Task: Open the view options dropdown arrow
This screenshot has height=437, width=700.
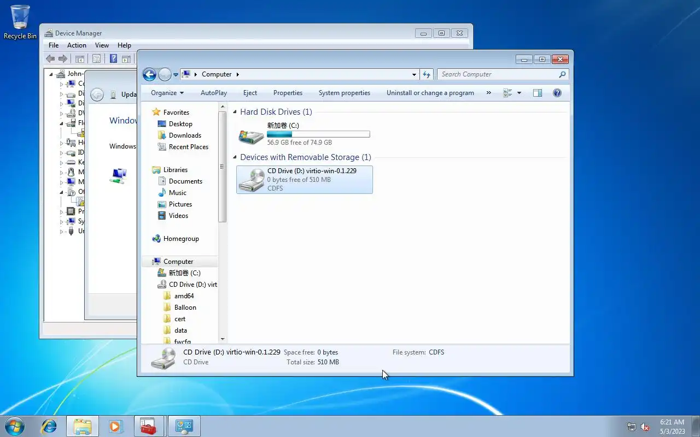Action: click(519, 93)
